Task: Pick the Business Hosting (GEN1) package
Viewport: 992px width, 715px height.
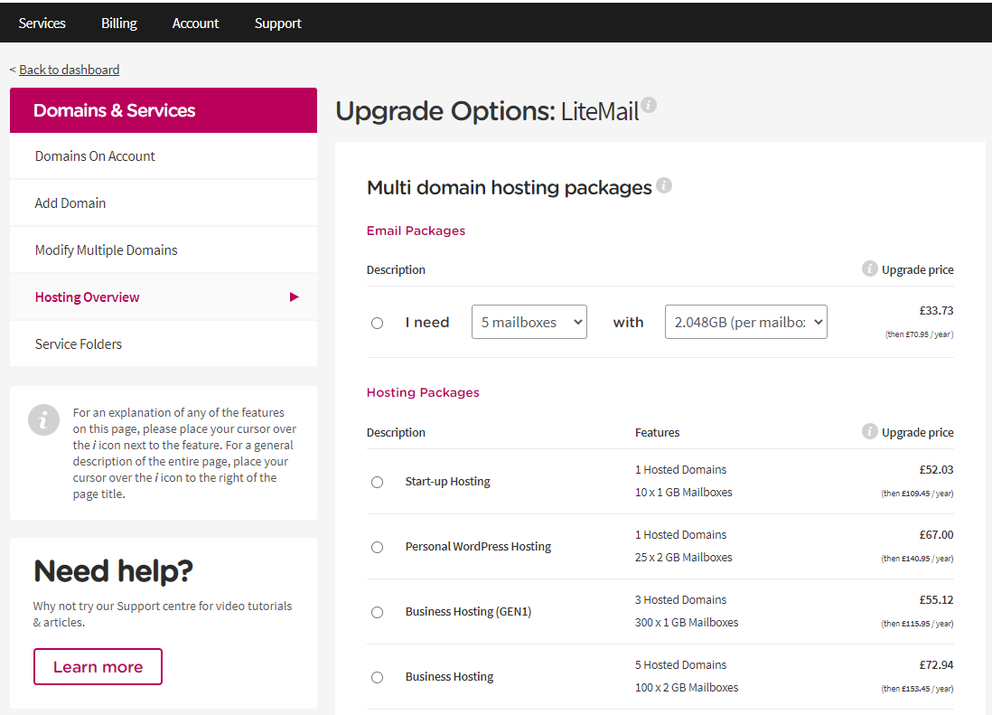Action: click(x=377, y=612)
